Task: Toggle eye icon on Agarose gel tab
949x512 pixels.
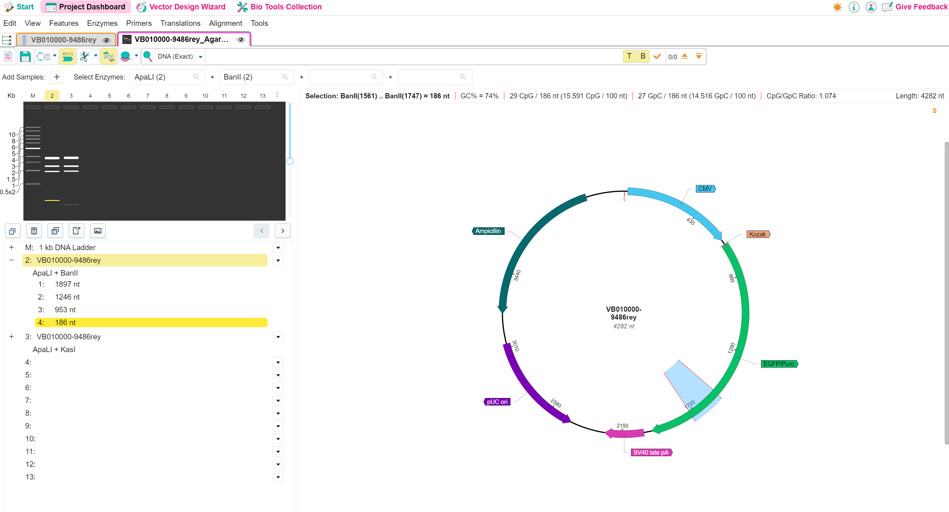Action: pyautogui.click(x=241, y=39)
